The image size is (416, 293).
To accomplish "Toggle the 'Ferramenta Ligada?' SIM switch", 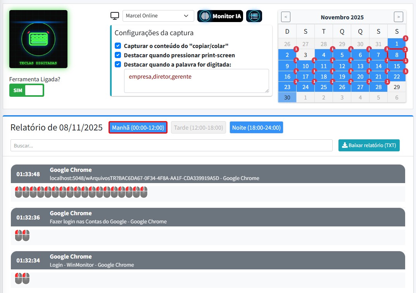I will [x=26, y=90].
